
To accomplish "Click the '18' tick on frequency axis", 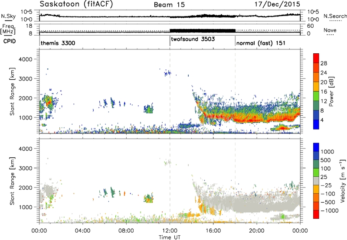I will [x=29, y=26].
